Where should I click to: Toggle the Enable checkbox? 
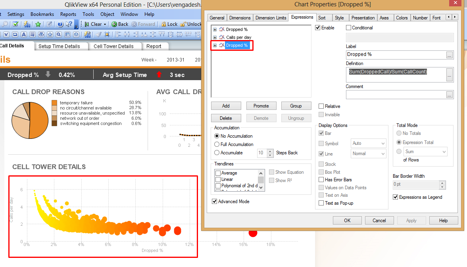[318, 28]
